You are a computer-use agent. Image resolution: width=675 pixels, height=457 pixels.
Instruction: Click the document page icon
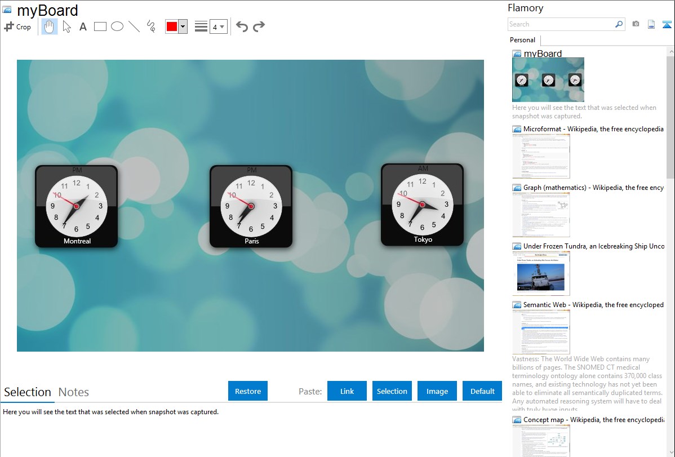pos(651,24)
